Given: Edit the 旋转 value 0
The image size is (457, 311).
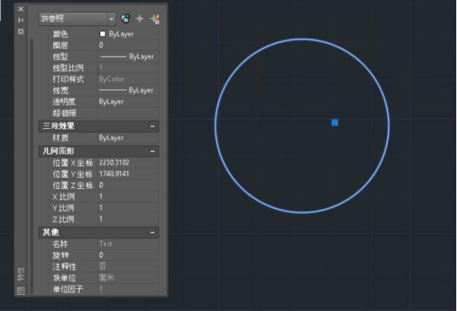Looking at the screenshot, I should pos(128,256).
